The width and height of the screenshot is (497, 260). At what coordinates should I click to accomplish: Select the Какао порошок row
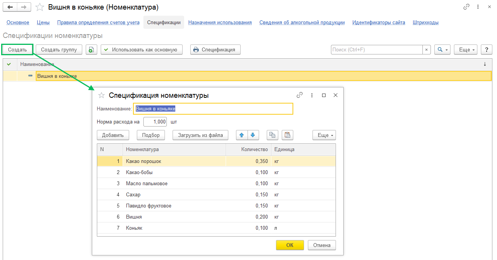click(216, 161)
